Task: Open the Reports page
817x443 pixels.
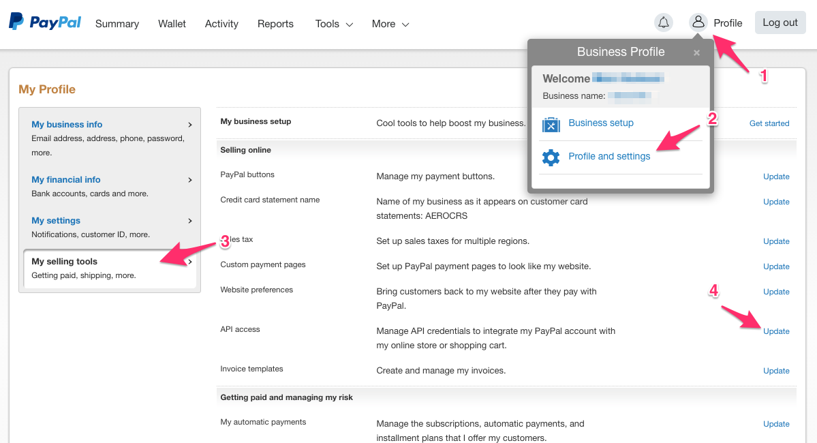Action: point(275,24)
